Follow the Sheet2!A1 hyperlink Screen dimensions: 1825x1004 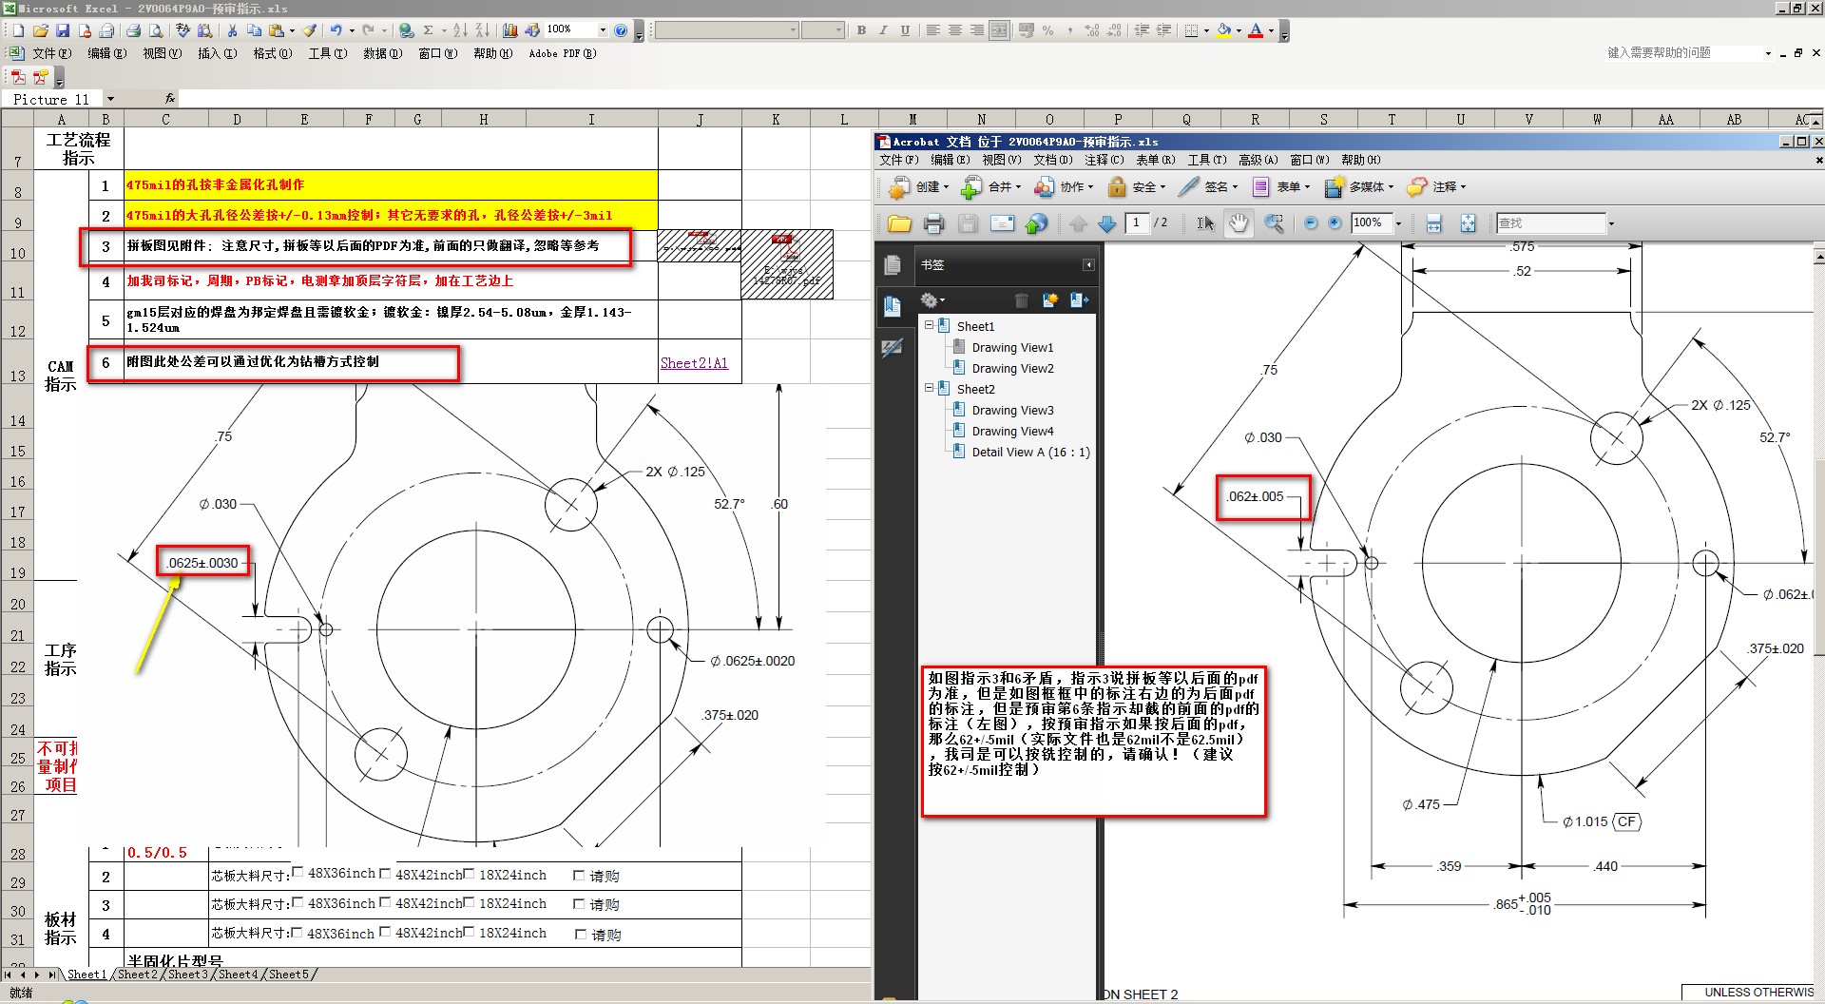[694, 363]
